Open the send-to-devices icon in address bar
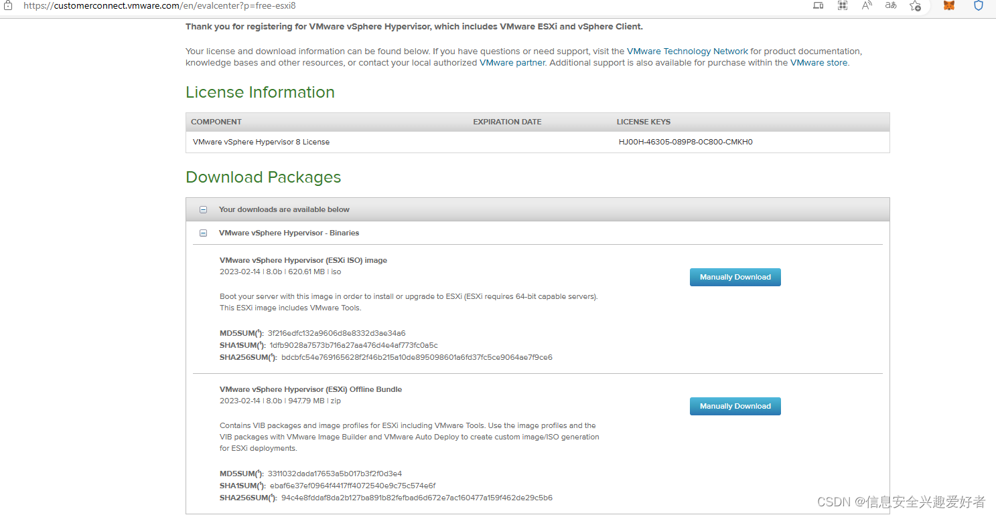Image resolution: width=996 pixels, height=515 pixels. point(818,5)
